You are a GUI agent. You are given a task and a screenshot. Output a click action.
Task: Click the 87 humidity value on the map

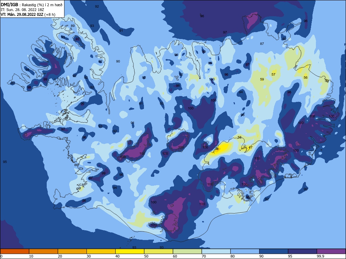tap(262, 44)
